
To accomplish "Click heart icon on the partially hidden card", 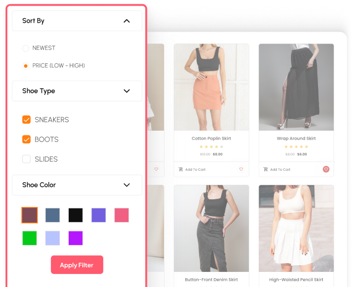I will 156,169.
